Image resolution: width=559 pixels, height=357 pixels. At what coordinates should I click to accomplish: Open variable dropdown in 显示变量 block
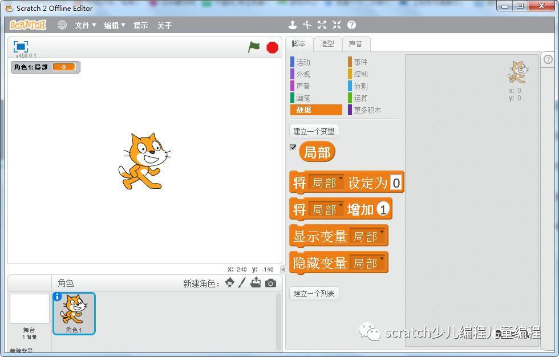pos(367,236)
